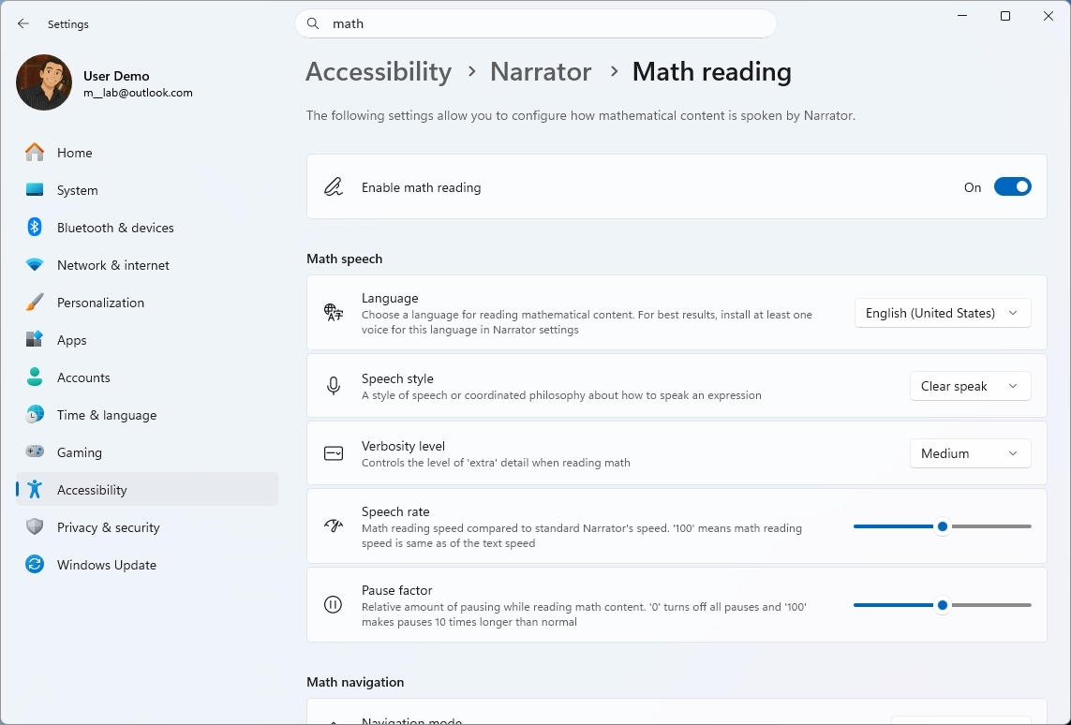Minimize the Settings window
This screenshot has width=1071, height=725.
(x=962, y=16)
